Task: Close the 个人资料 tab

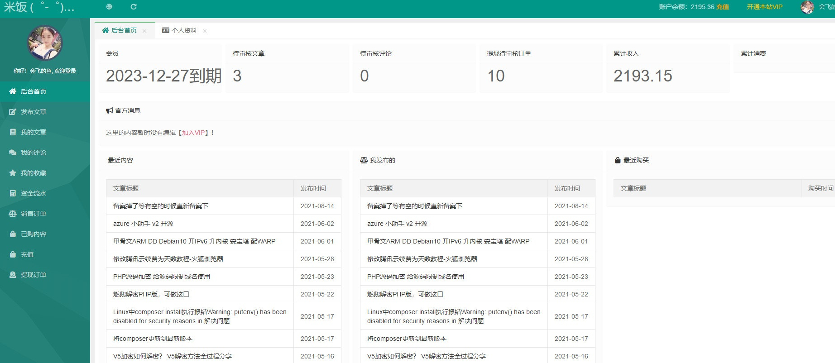Action: click(205, 31)
